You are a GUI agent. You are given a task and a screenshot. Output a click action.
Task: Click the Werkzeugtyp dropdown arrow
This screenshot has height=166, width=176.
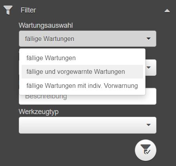[149, 125]
